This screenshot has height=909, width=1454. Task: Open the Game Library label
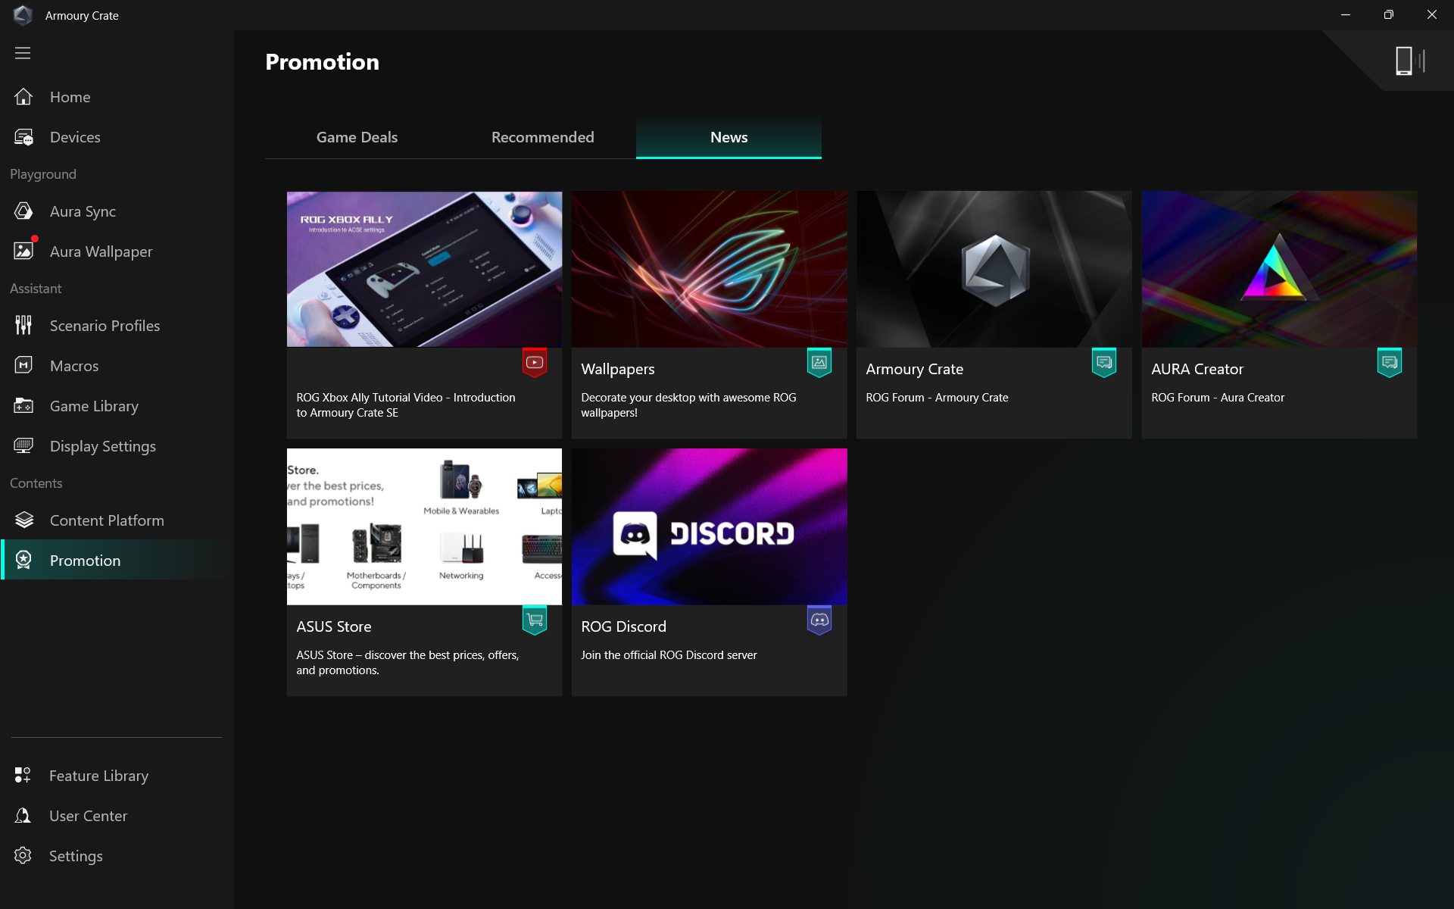[94, 406]
